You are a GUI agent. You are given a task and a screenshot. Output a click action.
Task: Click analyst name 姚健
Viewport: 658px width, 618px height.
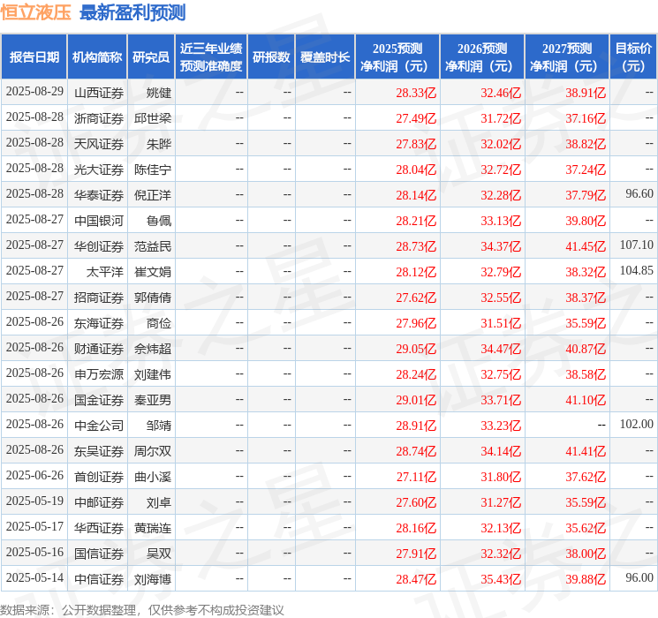(x=159, y=93)
